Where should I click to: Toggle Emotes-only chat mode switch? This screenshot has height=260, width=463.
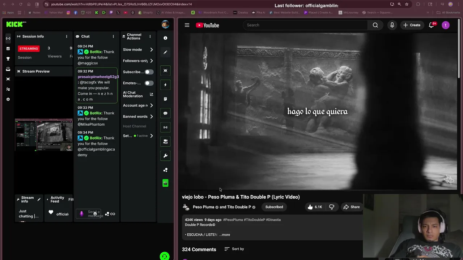click(x=149, y=83)
